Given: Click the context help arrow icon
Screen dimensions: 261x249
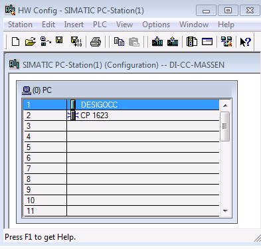Looking at the screenshot, I should click(x=246, y=42).
